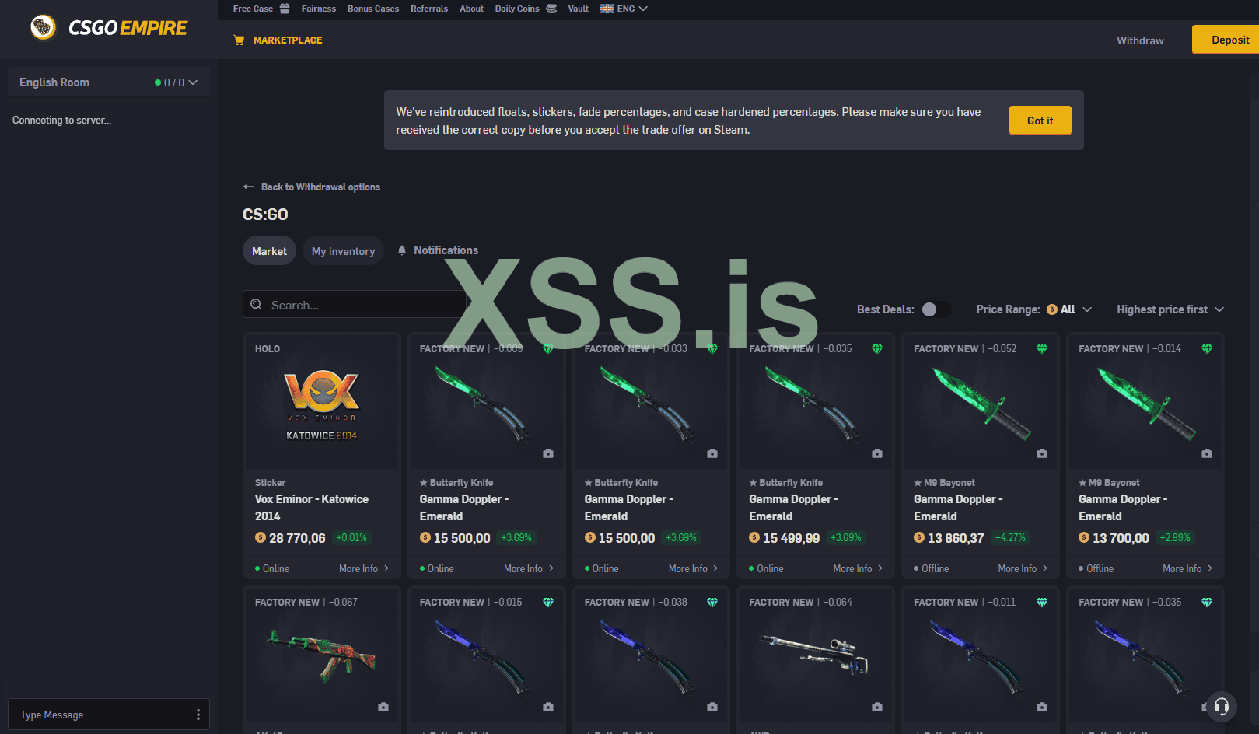Open the Bonus Cases menu item
This screenshot has height=734, width=1259.
click(373, 9)
